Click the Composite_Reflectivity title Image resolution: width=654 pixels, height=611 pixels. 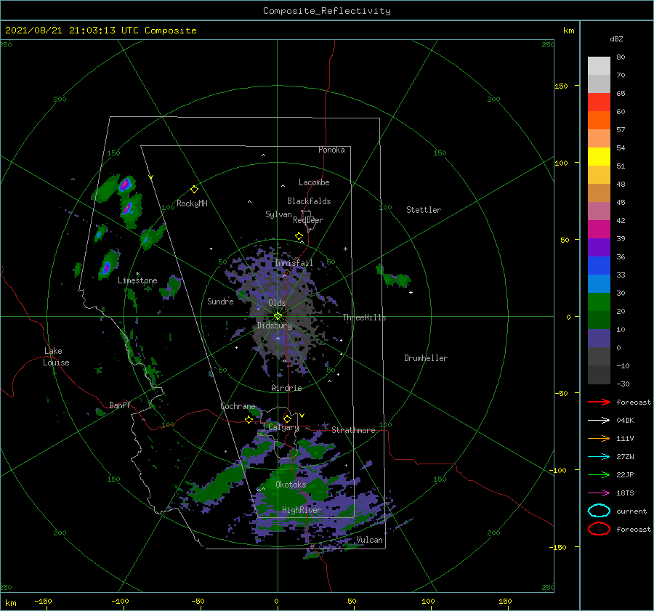click(327, 11)
